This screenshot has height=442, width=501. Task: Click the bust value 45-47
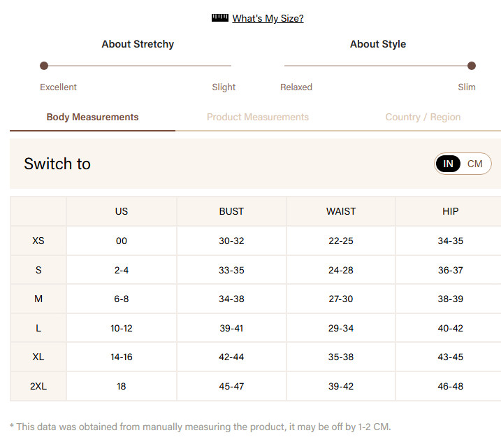pos(231,387)
